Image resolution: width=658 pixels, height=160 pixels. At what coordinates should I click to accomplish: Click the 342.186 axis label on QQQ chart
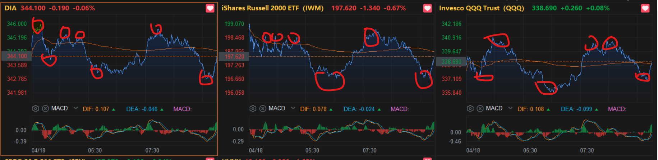click(452, 24)
